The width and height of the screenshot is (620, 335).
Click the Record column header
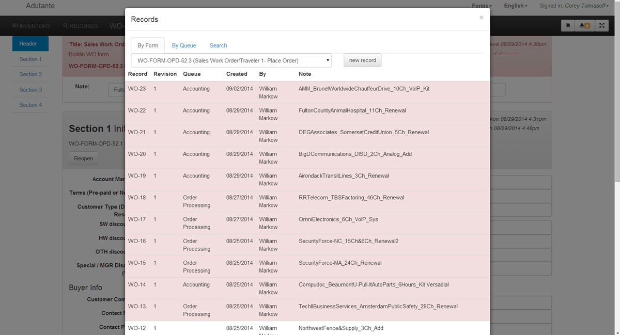click(x=137, y=74)
